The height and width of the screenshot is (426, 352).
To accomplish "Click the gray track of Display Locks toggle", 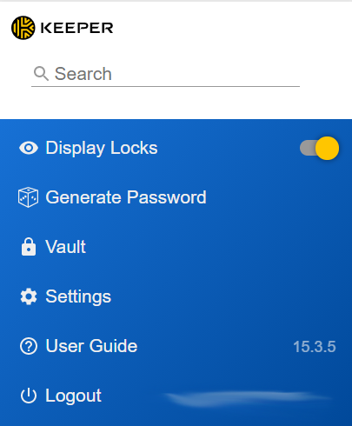I will pyautogui.click(x=308, y=148).
